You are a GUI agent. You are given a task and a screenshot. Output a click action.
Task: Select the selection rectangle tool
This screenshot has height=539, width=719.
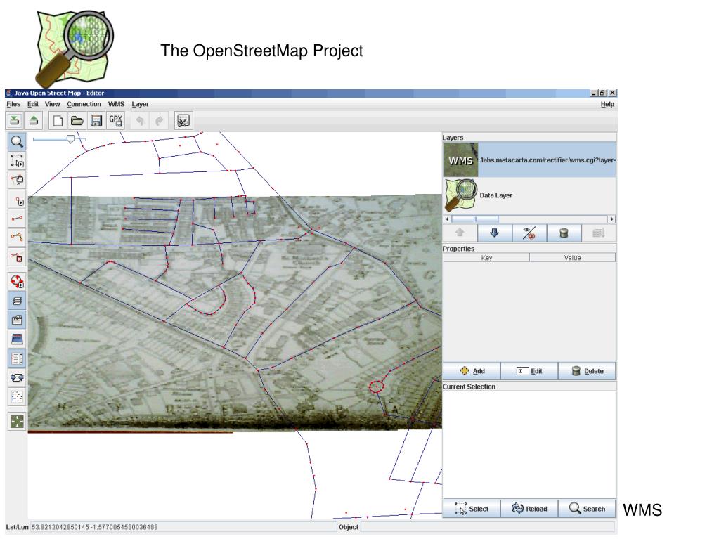[17, 161]
